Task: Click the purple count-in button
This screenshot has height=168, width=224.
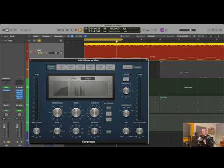Action: pyautogui.click(x=162, y=30)
